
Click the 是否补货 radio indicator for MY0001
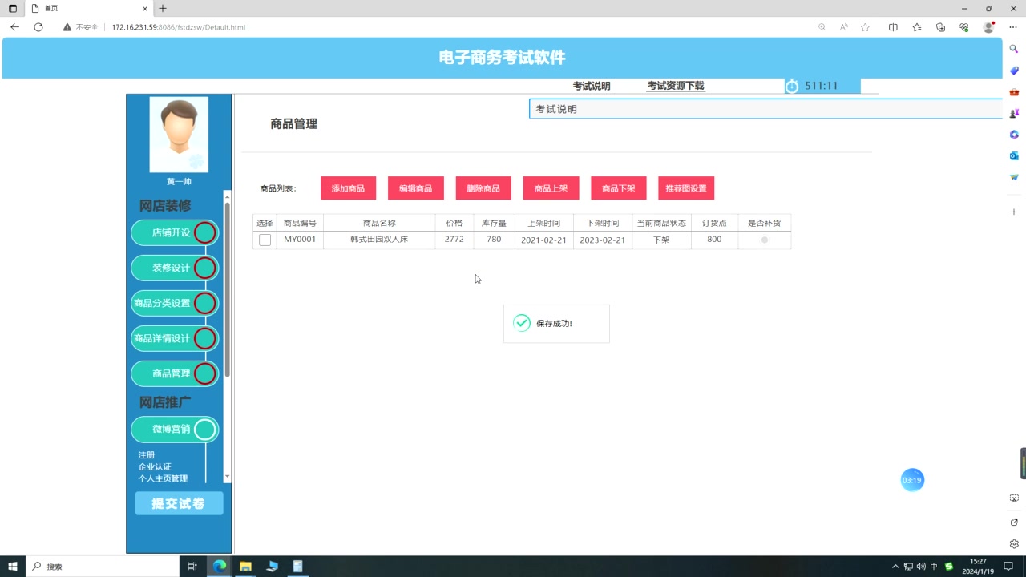point(764,239)
